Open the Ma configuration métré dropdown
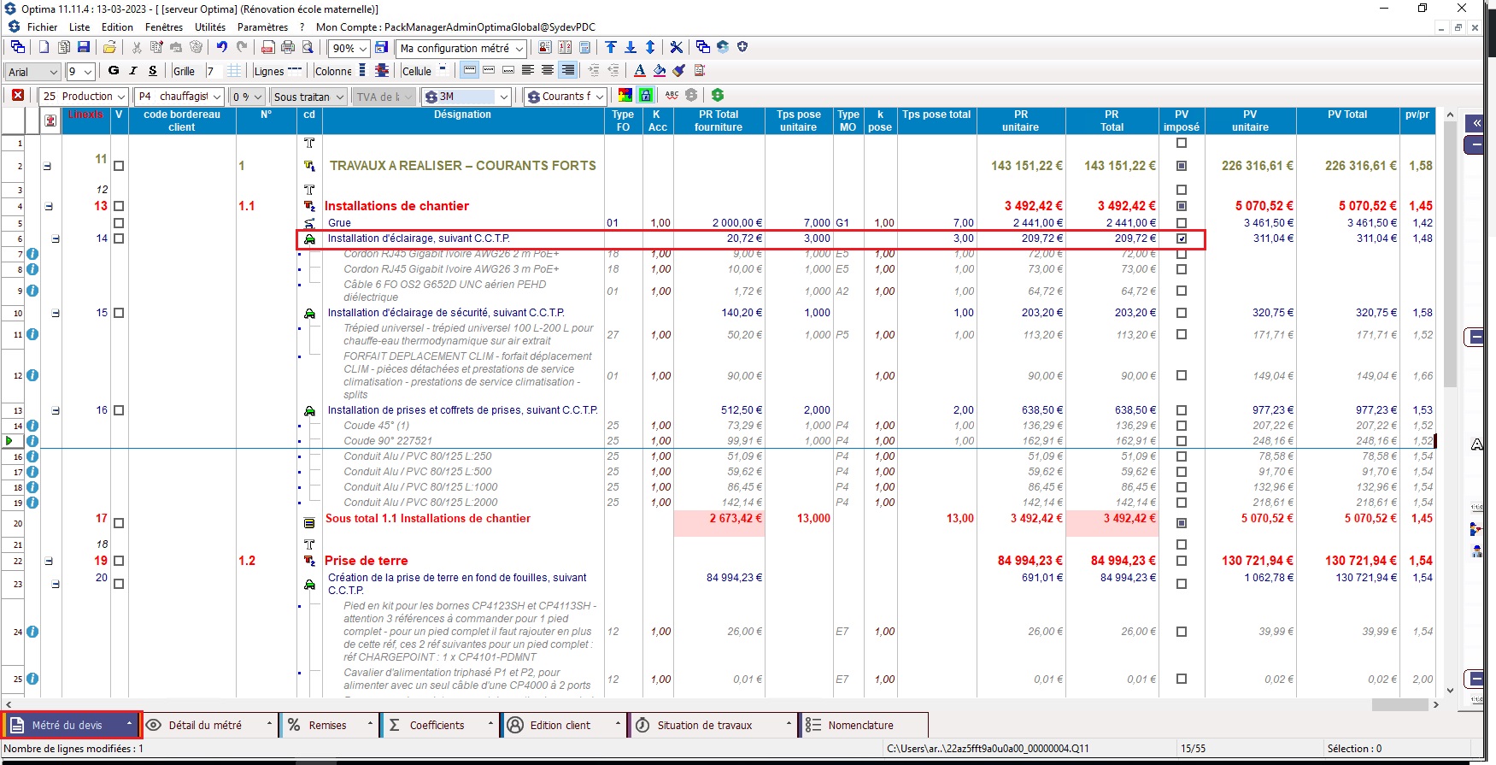1496x765 pixels. tap(519, 49)
